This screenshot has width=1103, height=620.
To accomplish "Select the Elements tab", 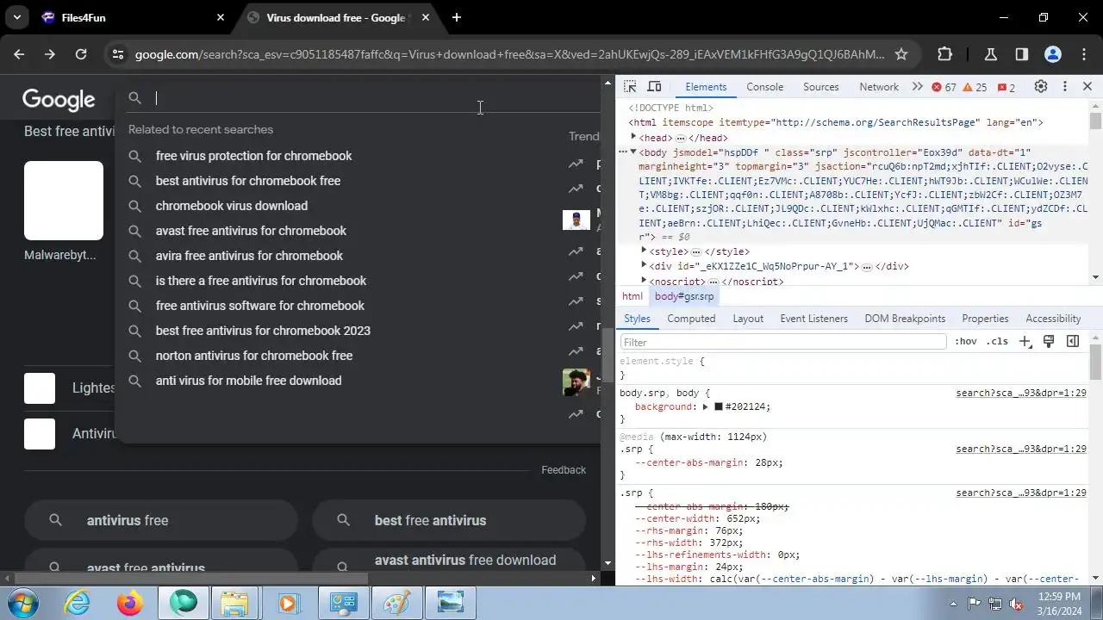I will coord(706,87).
